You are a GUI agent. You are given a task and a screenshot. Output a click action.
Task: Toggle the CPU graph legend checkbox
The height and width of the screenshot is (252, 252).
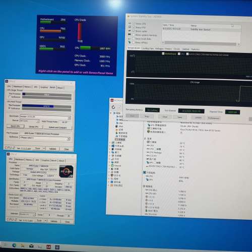[x=179, y=54]
